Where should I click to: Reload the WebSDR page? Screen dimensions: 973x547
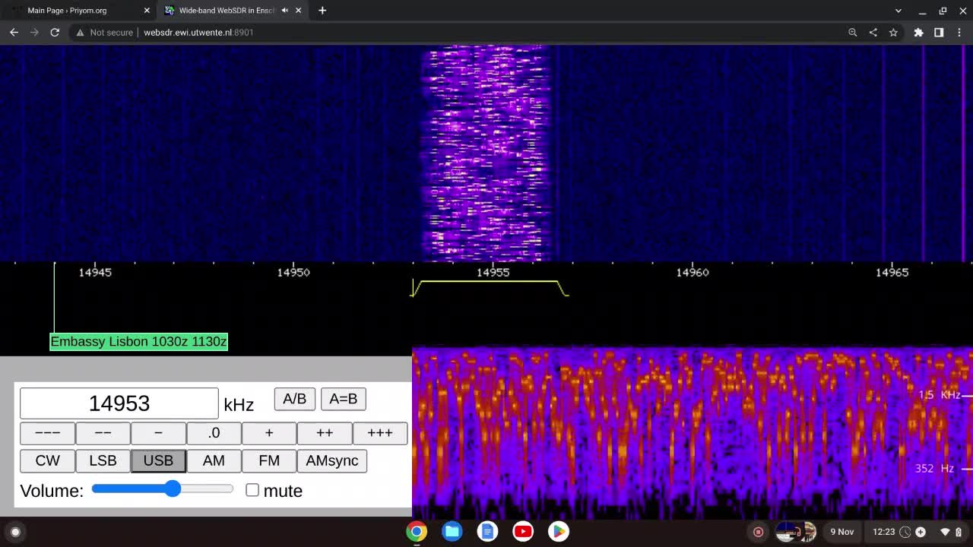click(55, 33)
